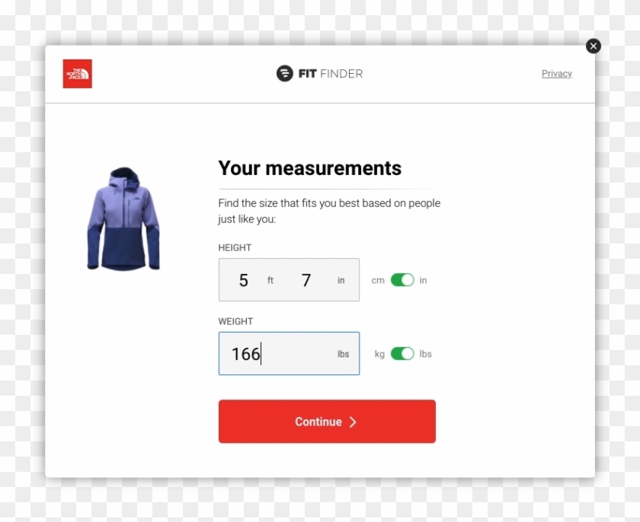Image resolution: width=640 pixels, height=522 pixels.
Task: Choose the in label right of height switch
Action: (423, 280)
